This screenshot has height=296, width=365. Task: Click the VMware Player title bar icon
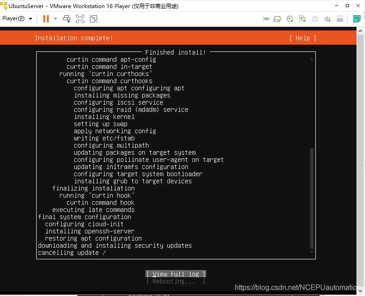pos(4,6)
